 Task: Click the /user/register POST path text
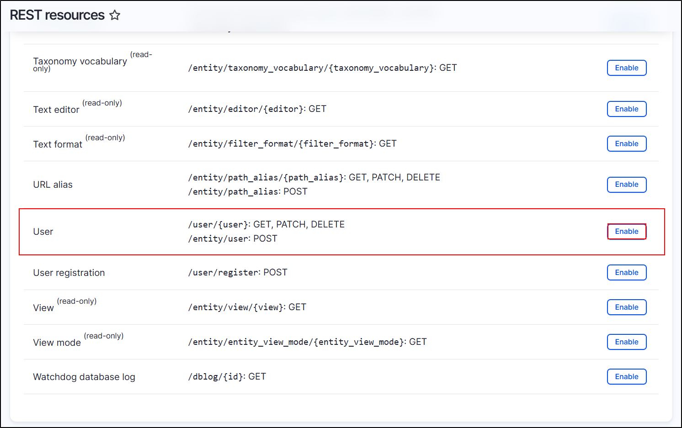point(238,272)
